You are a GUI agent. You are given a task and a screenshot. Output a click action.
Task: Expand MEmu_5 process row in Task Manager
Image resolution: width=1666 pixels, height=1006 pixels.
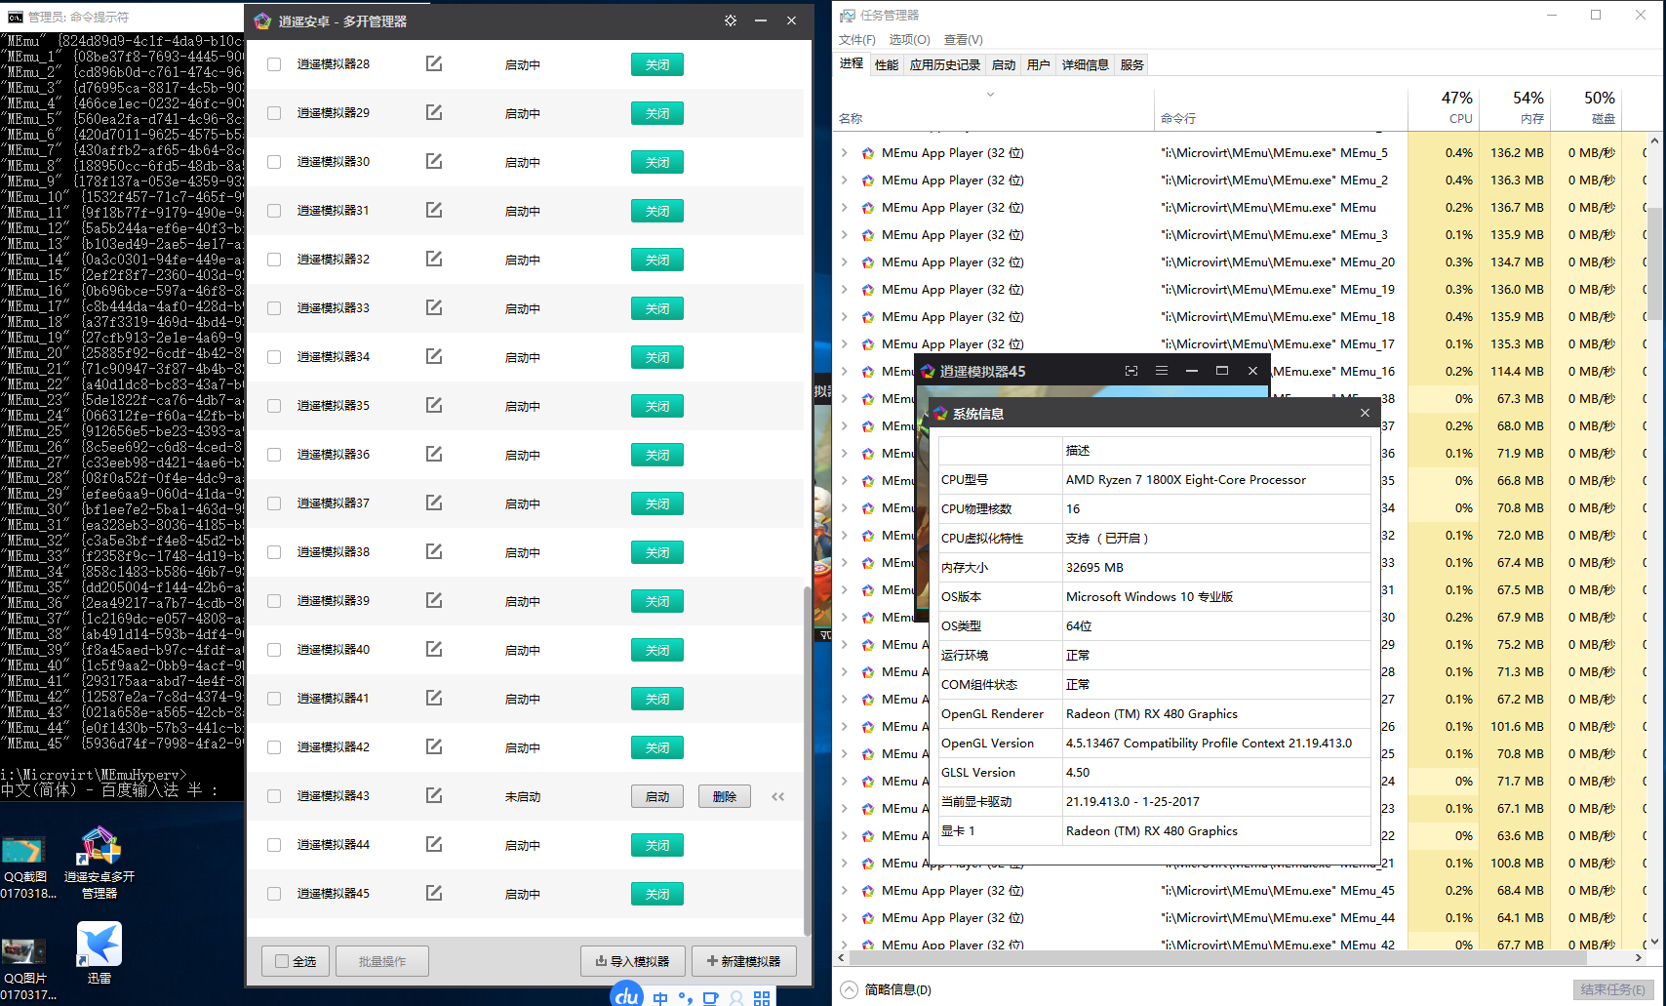point(845,153)
